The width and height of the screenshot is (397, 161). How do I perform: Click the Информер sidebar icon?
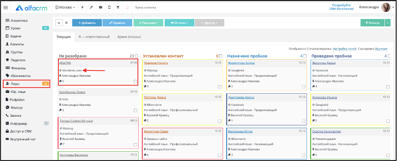click(7, 124)
